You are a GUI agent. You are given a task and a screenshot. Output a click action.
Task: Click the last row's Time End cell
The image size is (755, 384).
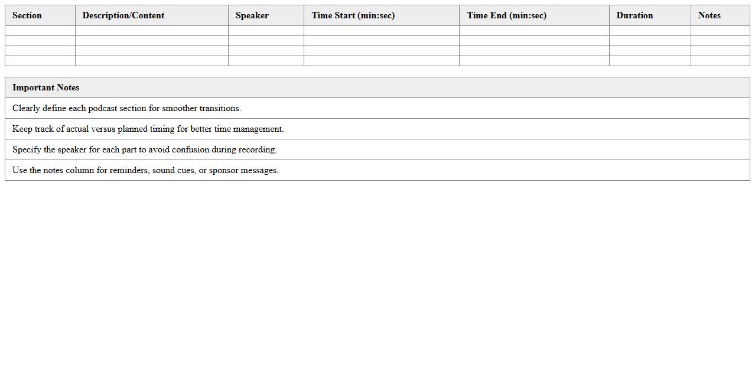534,61
